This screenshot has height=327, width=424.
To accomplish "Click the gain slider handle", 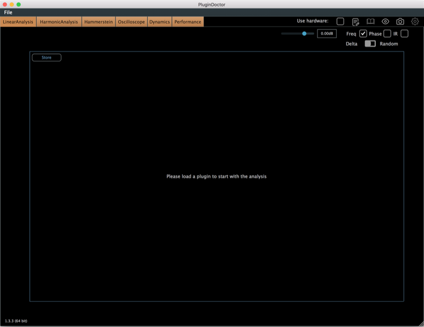I will [304, 33].
